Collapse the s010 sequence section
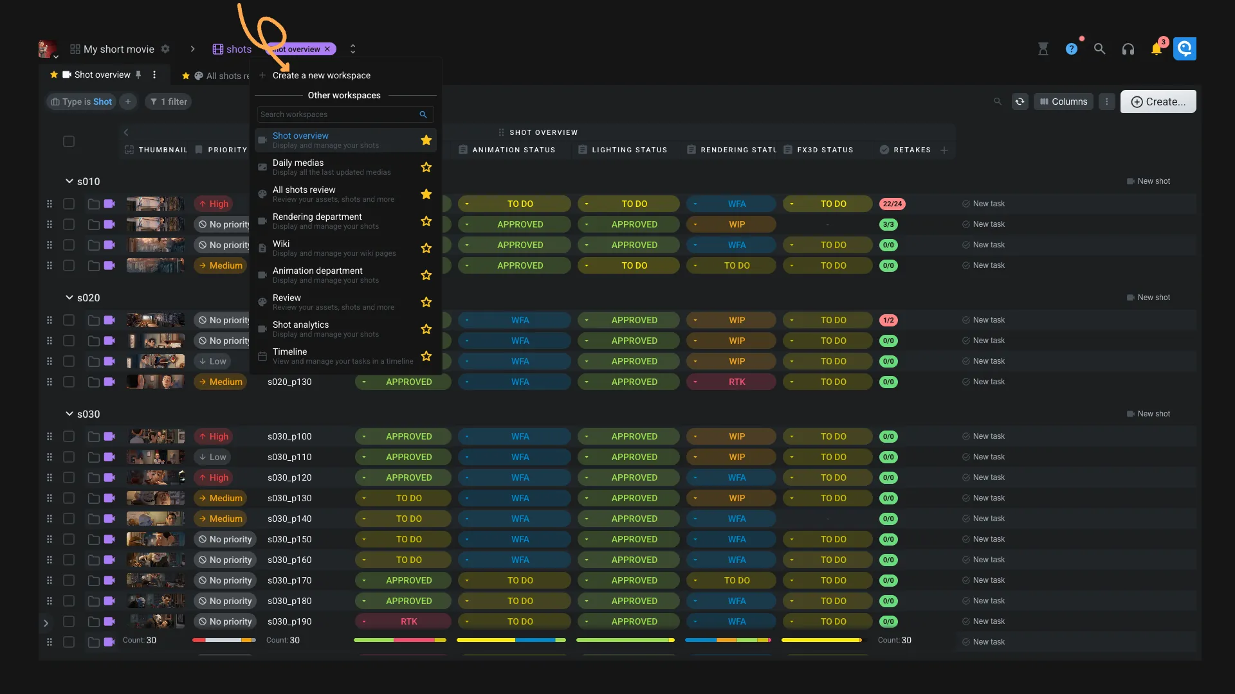The image size is (1235, 694). 69,181
